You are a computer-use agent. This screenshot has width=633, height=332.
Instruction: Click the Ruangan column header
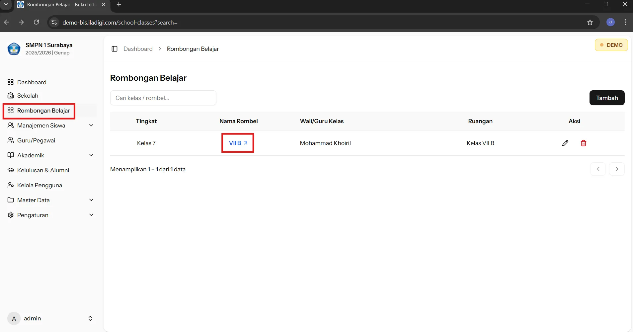click(x=480, y=121)
